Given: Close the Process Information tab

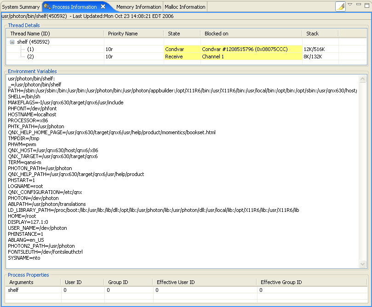Looking at the screenshot, I should pos(103,7).
